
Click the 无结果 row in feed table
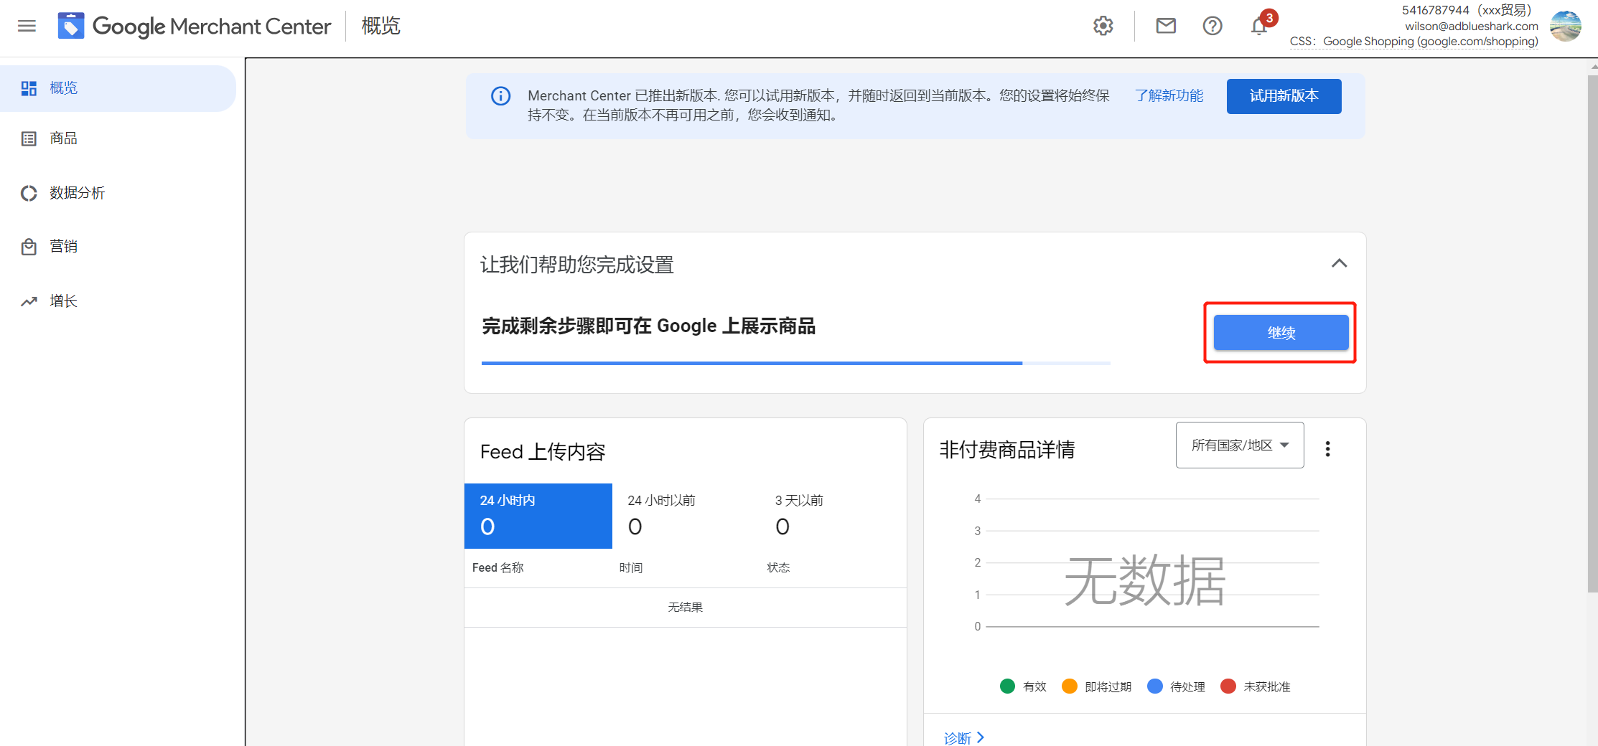686,608
